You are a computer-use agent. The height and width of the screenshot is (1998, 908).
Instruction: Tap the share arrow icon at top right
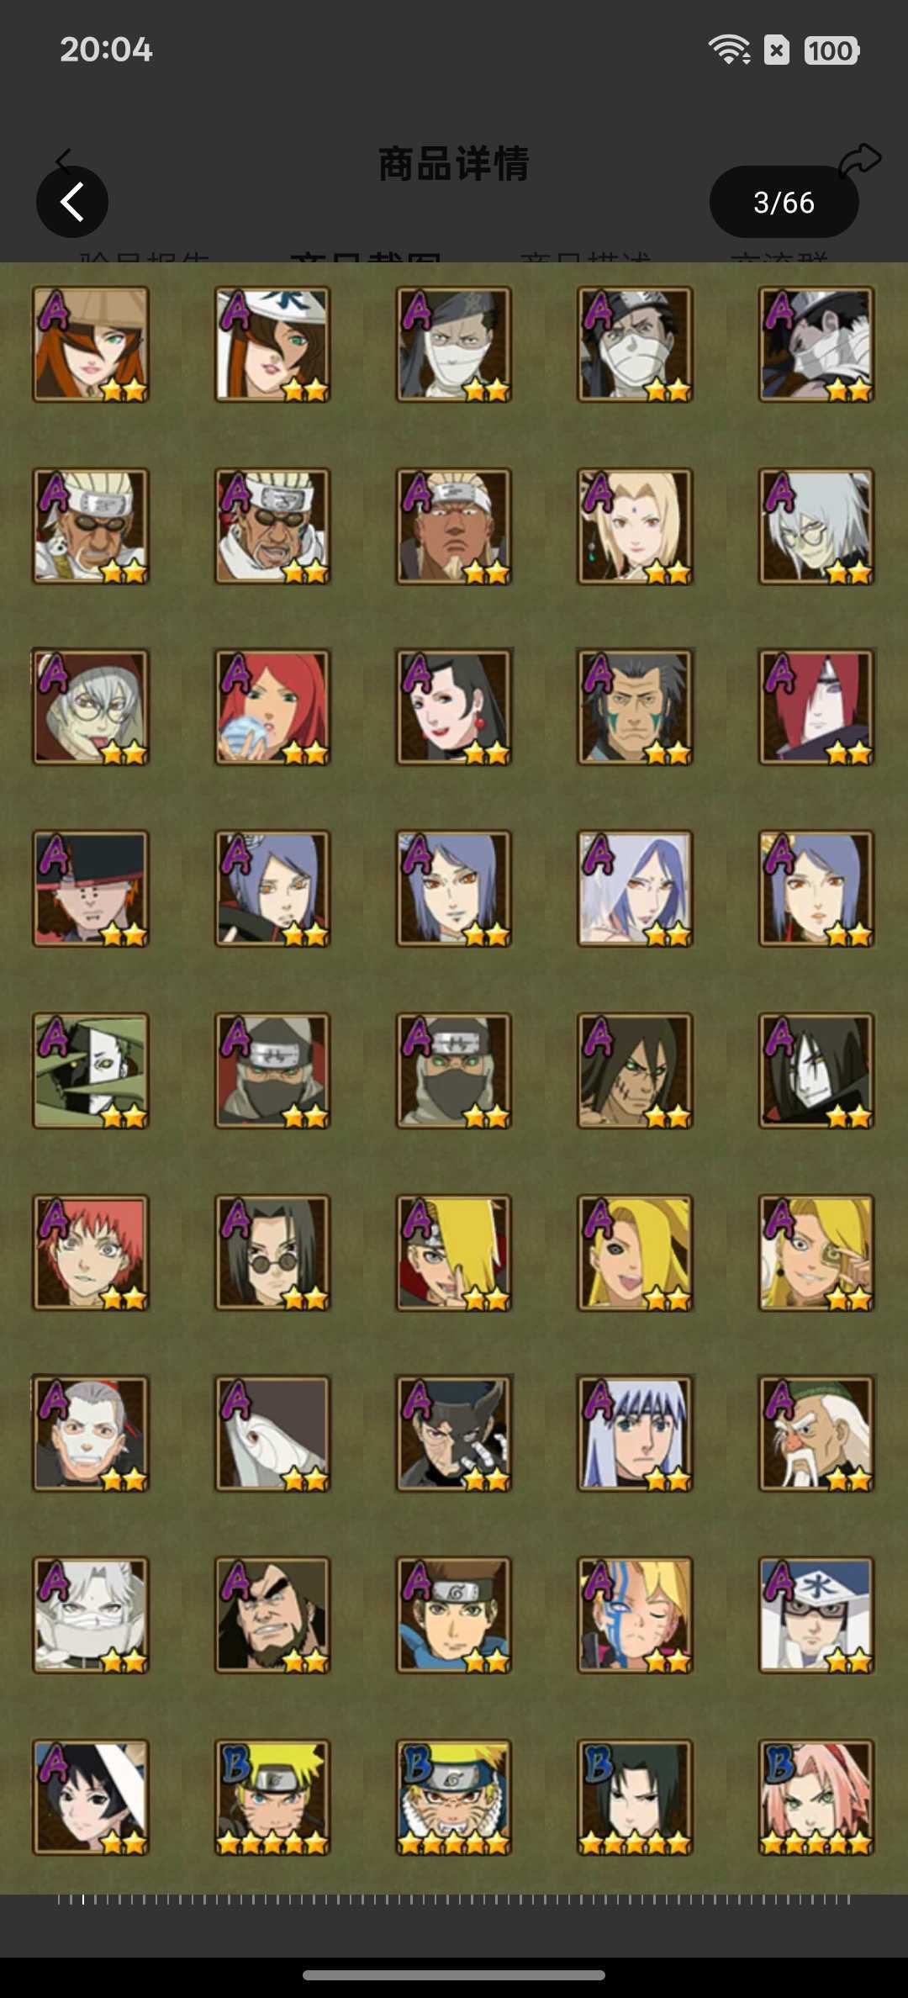[x=859, y=160]
